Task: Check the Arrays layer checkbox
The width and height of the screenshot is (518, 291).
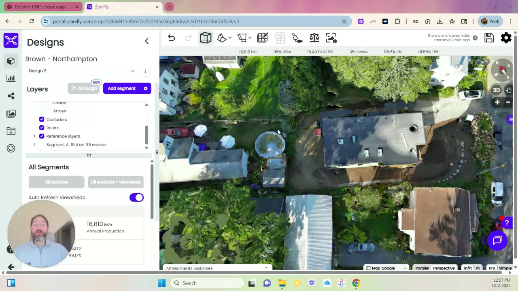Action: pos(49,111)
